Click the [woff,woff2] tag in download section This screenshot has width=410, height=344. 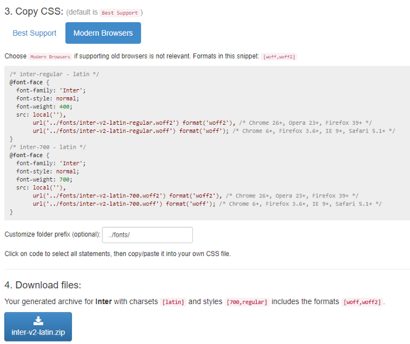(362, 302)
